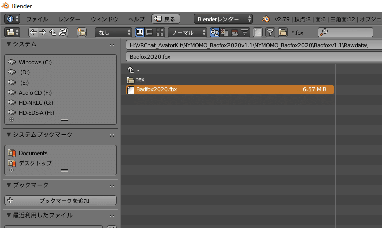Sort files by modification time
Viewport: 382px width, 228px height.
click(235, 32)
